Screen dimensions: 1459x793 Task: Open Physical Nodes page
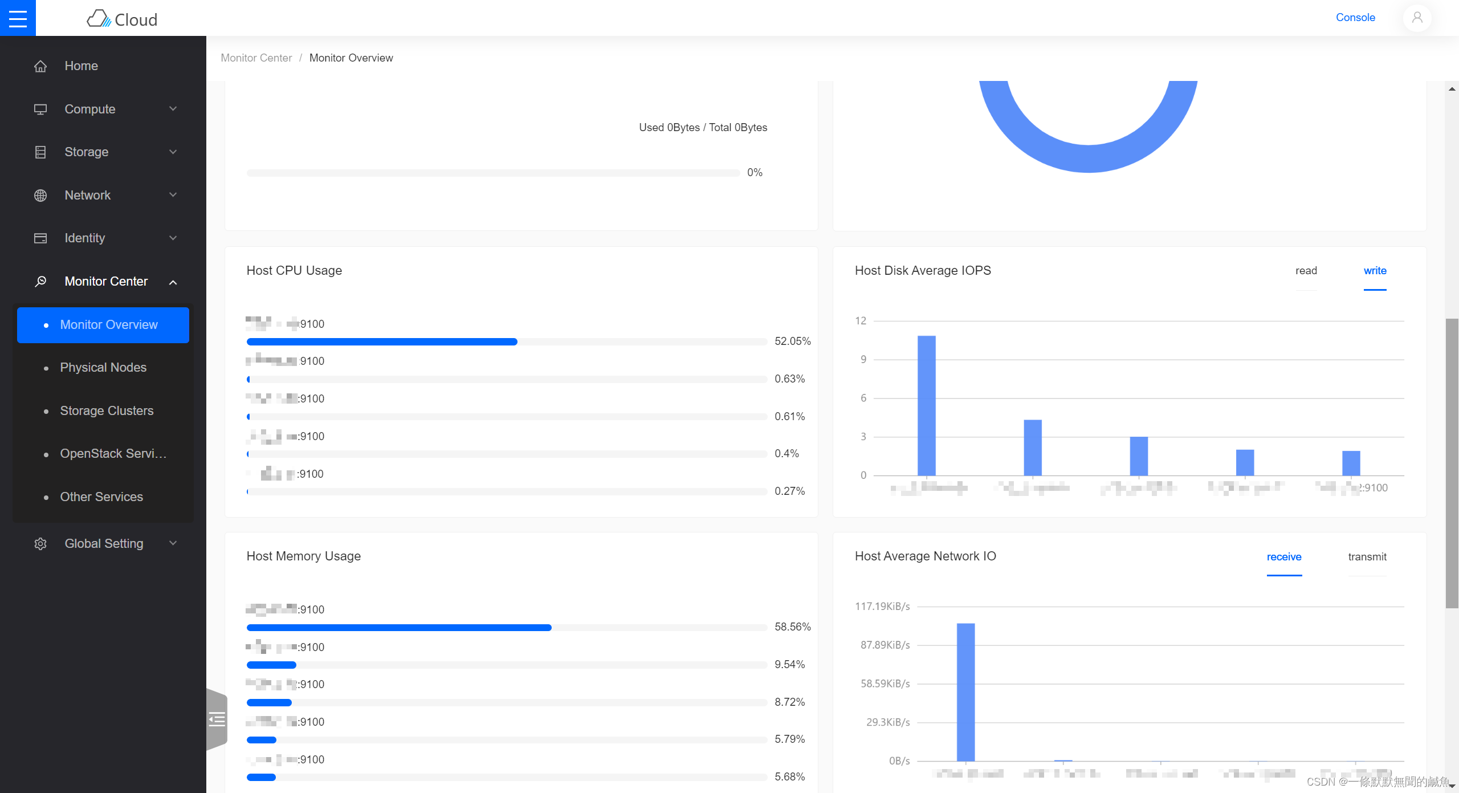103,368
